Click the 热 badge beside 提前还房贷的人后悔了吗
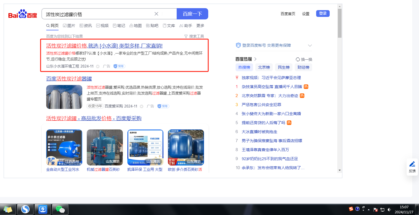This screenshot has height=215, width=419. tap(289, 123)
